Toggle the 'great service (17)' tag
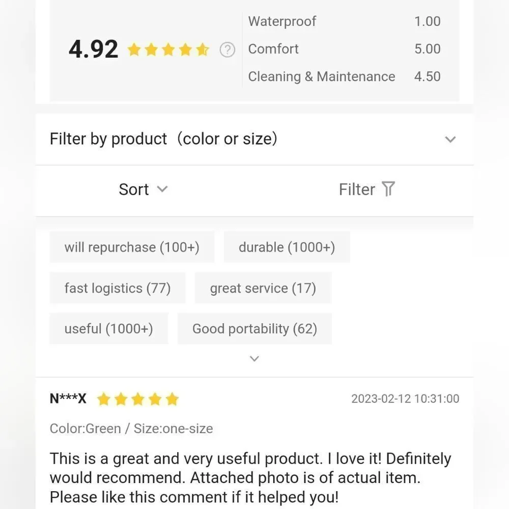This screenshot has width=509, height=509. (263, 288)
